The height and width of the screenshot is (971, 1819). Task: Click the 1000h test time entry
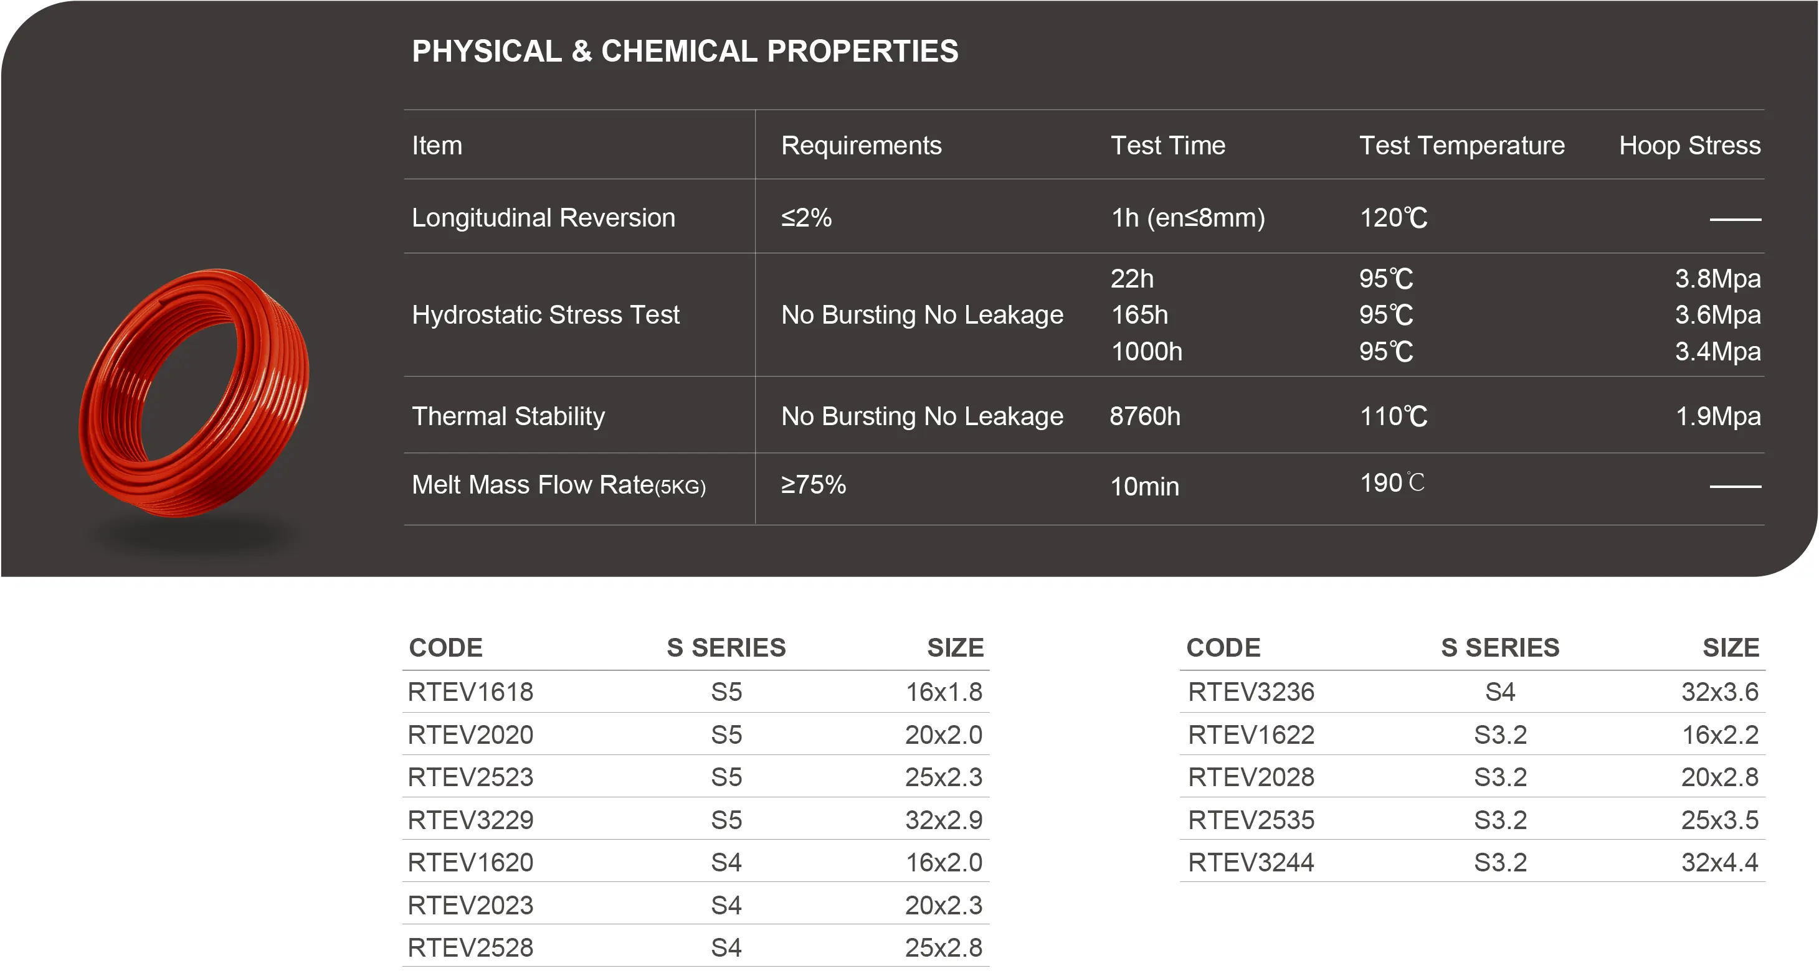[1146, 352]
